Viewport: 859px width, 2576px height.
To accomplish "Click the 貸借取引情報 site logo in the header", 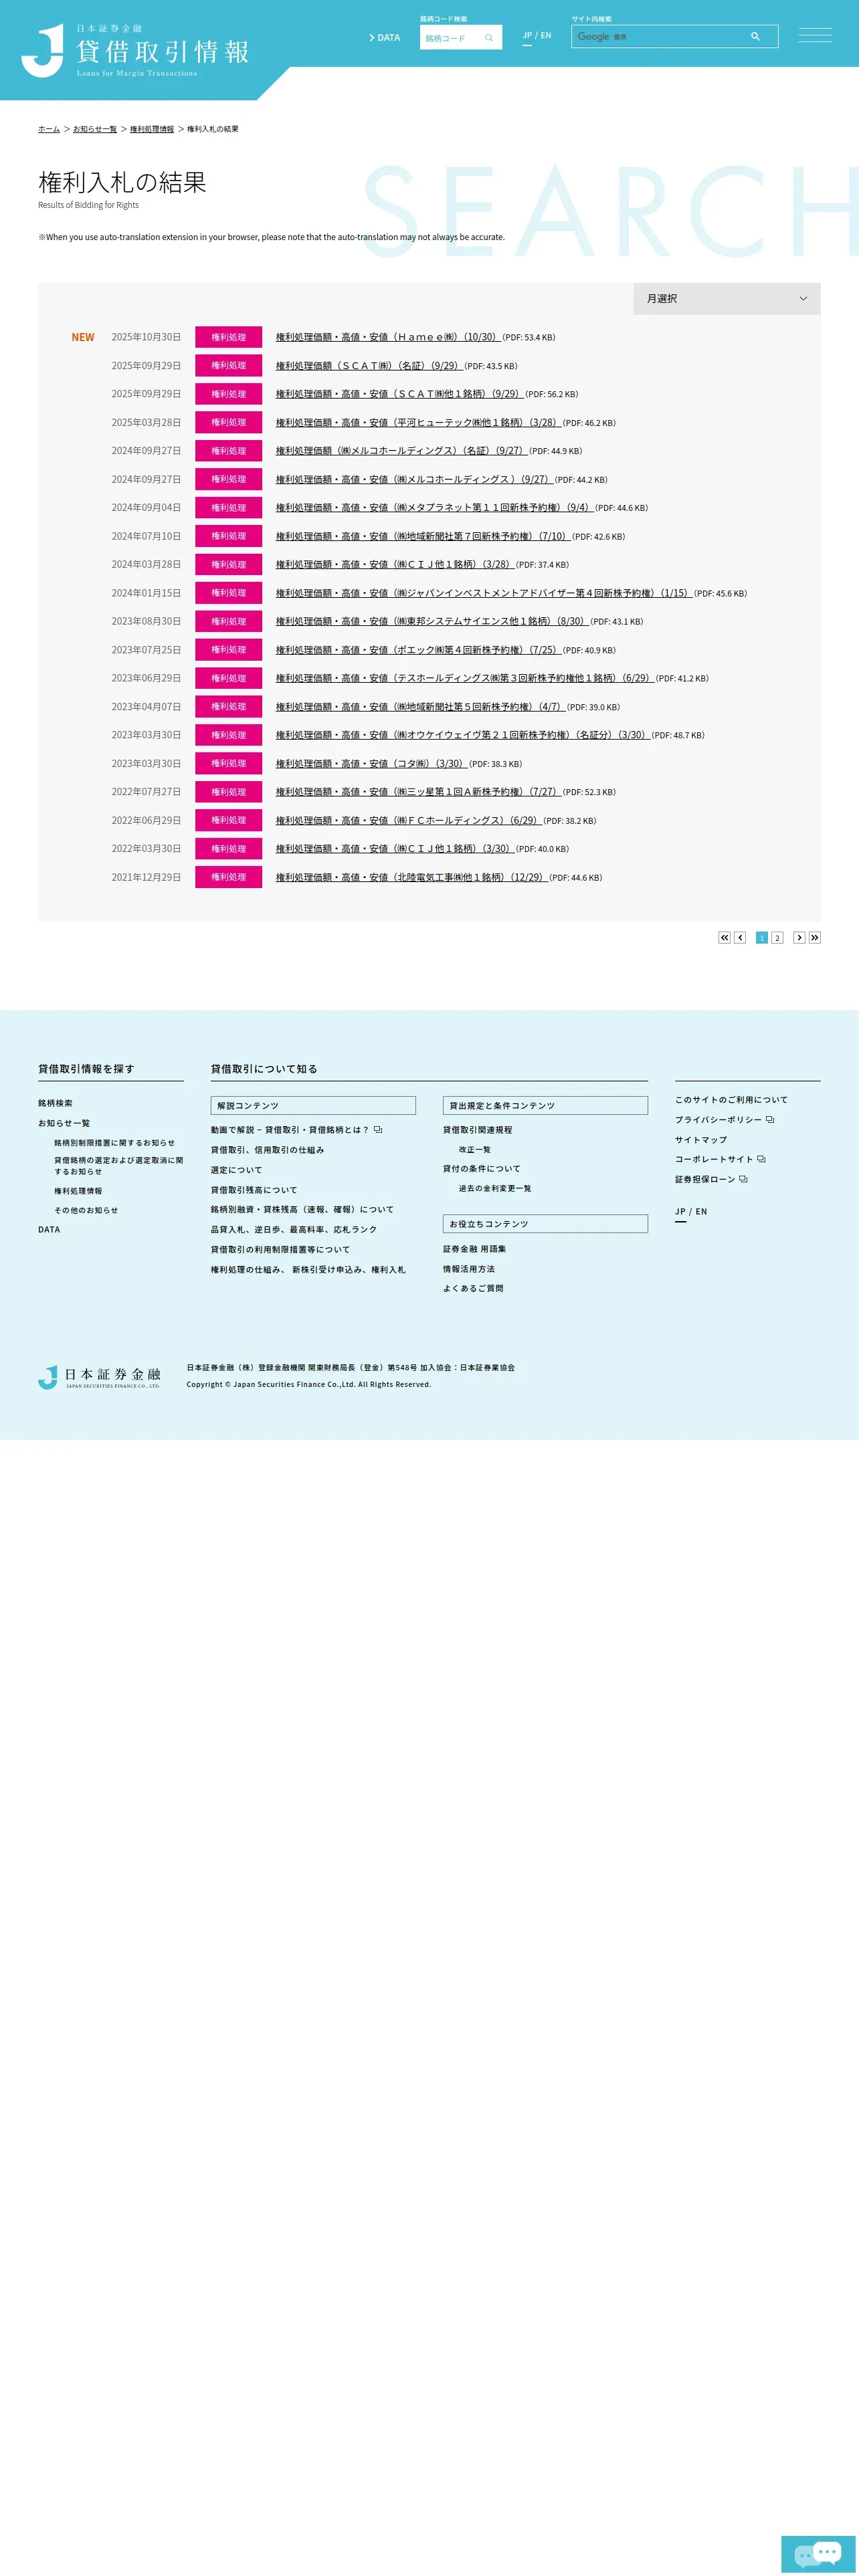I will 135,50.
